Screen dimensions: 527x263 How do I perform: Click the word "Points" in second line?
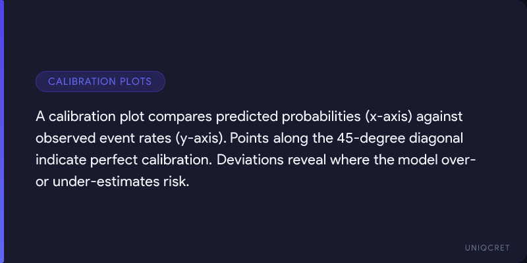click(235, 138)
